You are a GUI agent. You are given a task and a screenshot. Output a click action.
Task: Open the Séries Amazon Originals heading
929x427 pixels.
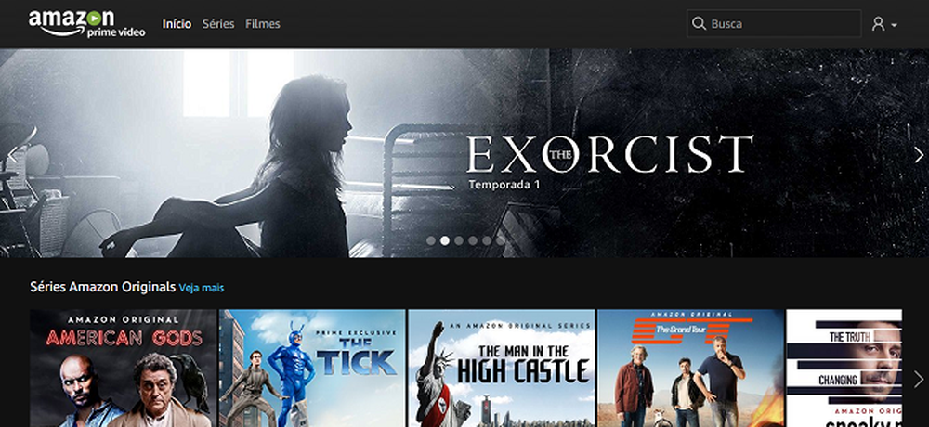pyautogui.click(x=102, y=287)
